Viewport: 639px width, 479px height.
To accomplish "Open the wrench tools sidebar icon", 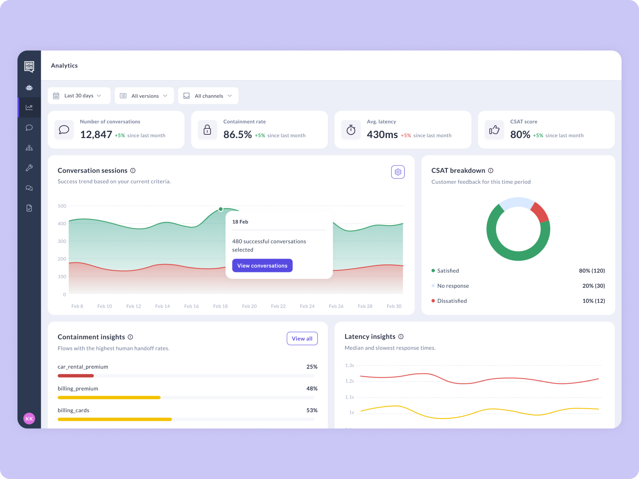I will tap(29, 168).
